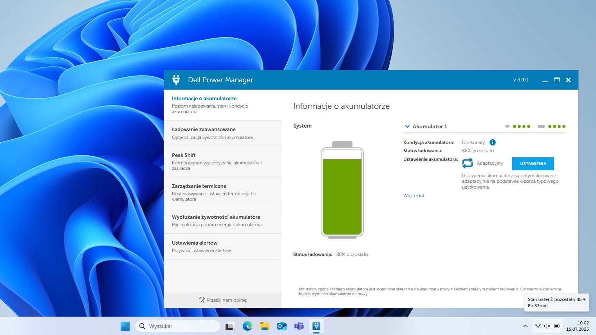The image size is (596, 335).
Task: Open Outlook from taskbar
Action: pos(282,326)
